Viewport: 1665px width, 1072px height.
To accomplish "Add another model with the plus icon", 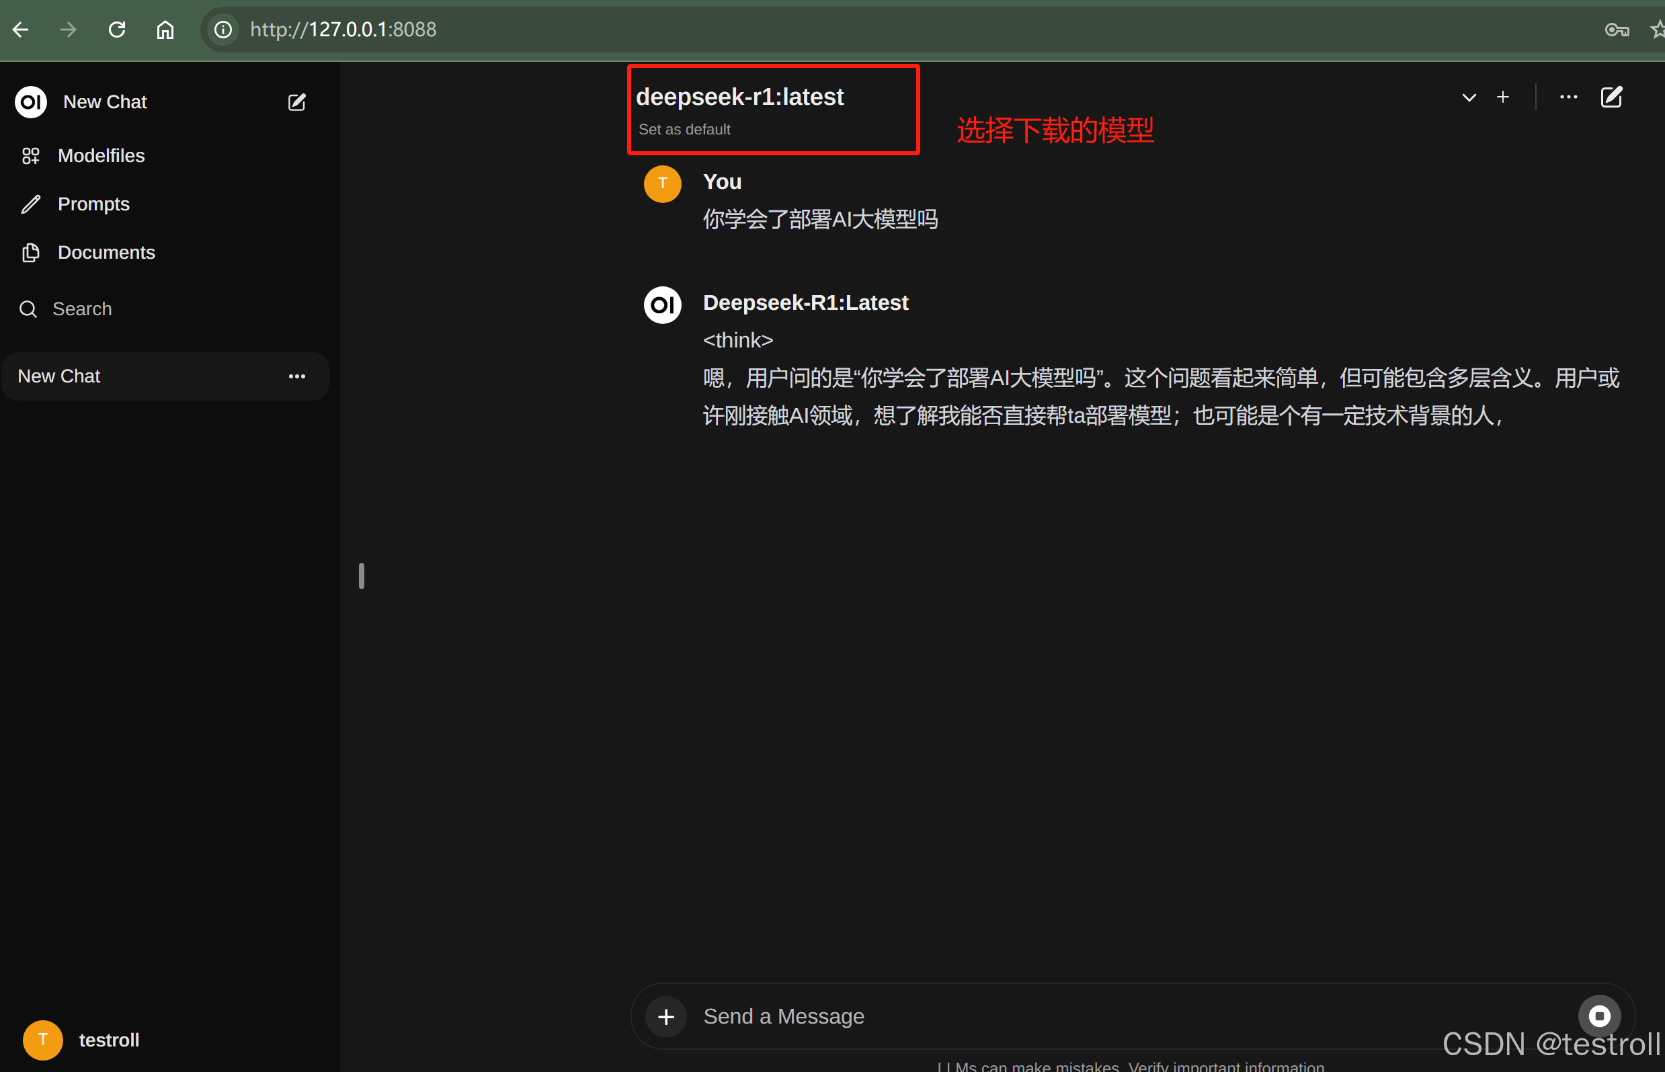I will [1503, 97].
